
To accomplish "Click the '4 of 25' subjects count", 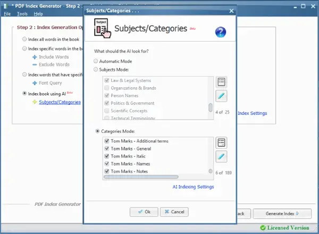I will point(222,112).
